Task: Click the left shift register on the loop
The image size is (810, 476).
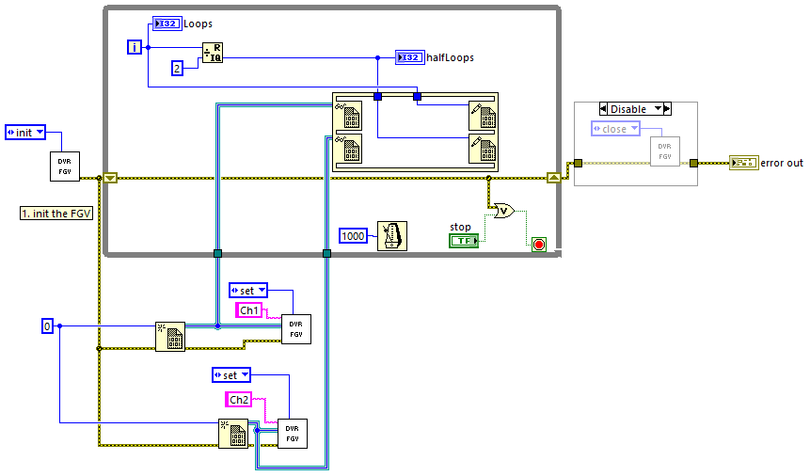Action: coord(110,179)
